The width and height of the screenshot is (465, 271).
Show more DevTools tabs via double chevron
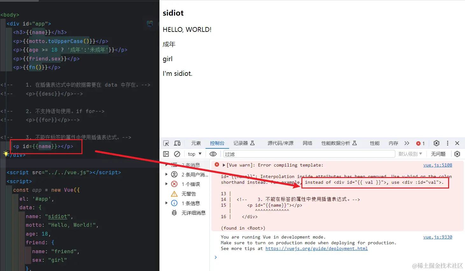[407, 143]
